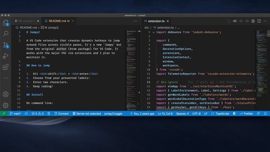
Task: Open the Search view in the activity bar
Action: 5,33
